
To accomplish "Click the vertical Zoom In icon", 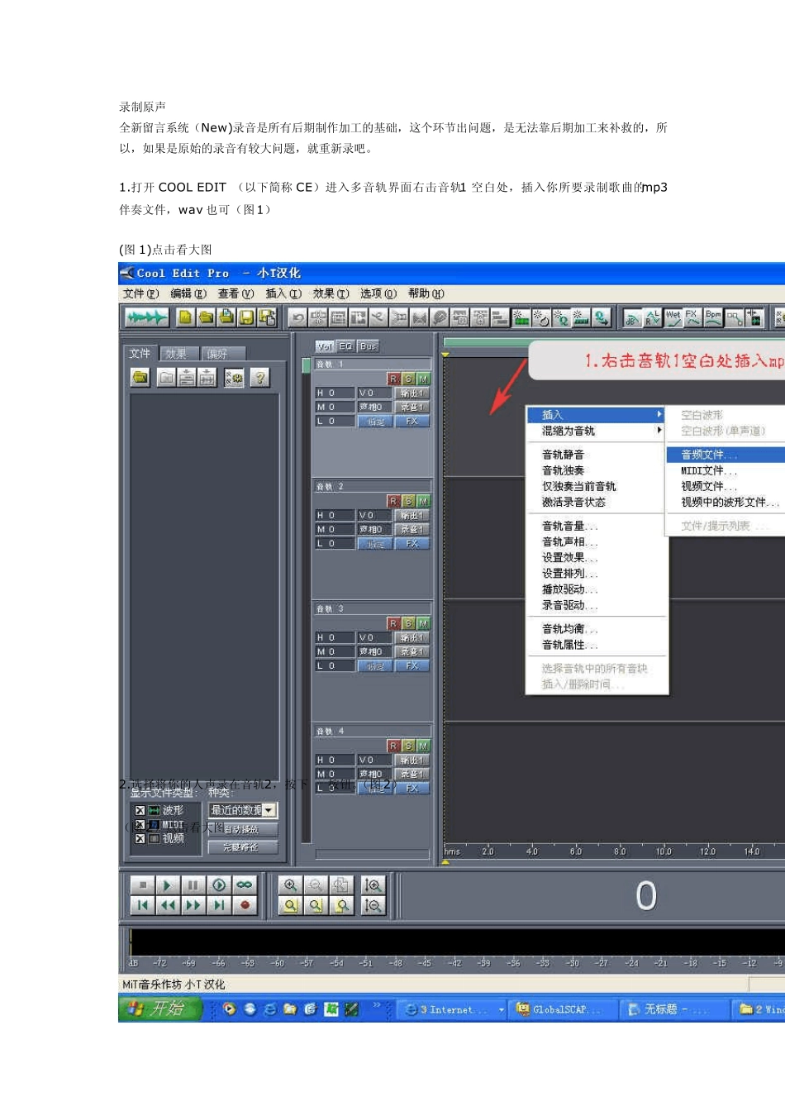I will [373, 885].
